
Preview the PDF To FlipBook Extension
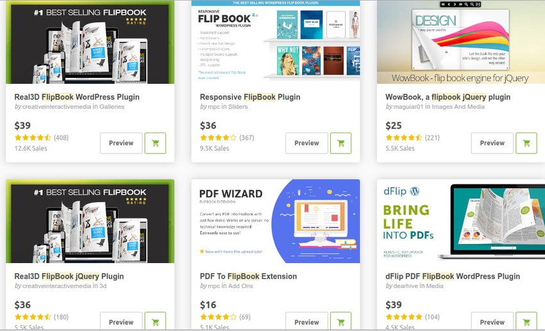pyautogui.click(x=306, y=321)
